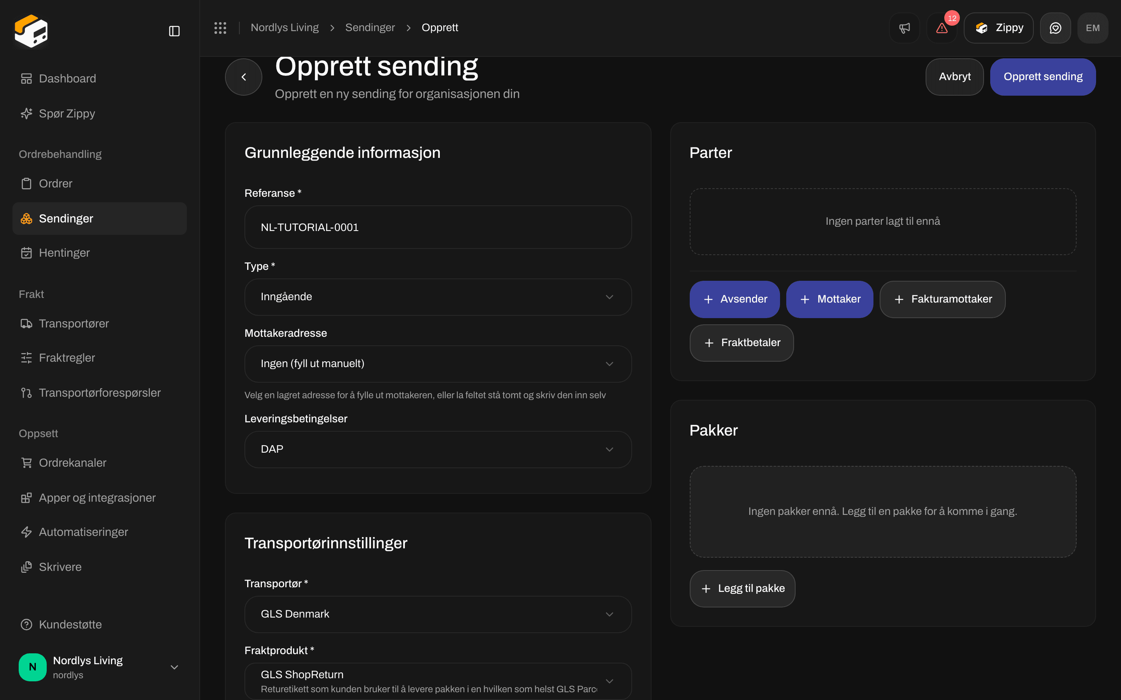1121x700 pixels.
Task: Open the Leveringsbetingelser dropdown showing DAP
Action: (438, 450)
